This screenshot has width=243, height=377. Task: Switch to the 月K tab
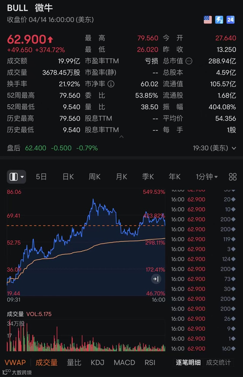pyautogui.click(x=121, y=177)
